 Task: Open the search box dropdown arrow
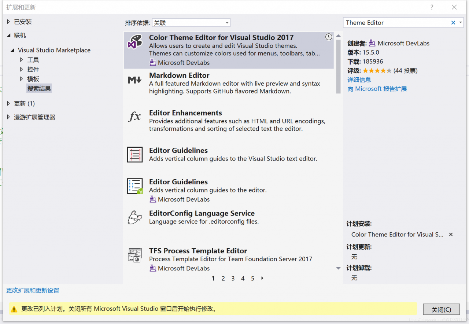click(x=461, y=23)
